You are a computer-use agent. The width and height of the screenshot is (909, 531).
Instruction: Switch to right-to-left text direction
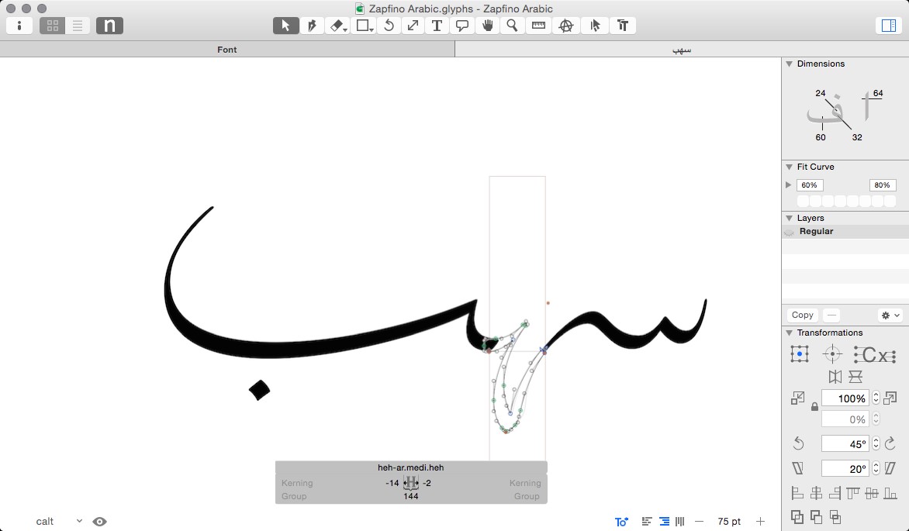coord(664,521)
